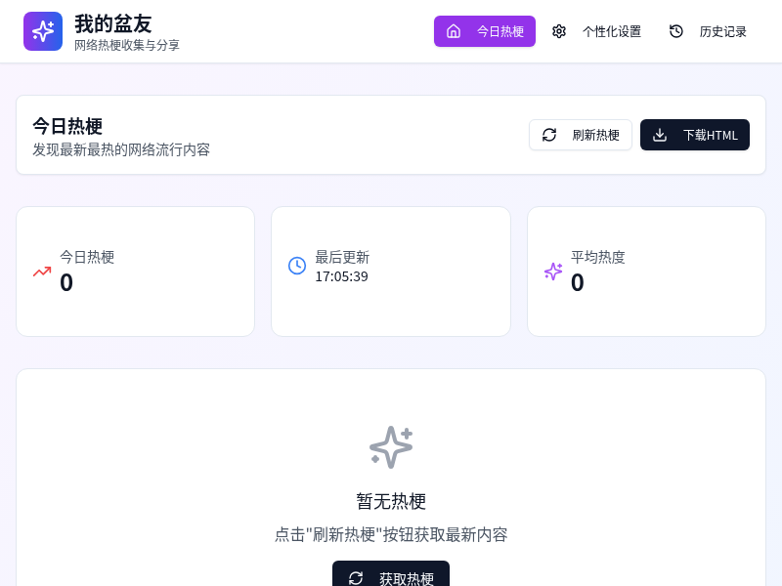Click the download icon in 下载HTML
Image resolution: width=782 pixels, height=586 pixels.
click(x=660, y=135)
